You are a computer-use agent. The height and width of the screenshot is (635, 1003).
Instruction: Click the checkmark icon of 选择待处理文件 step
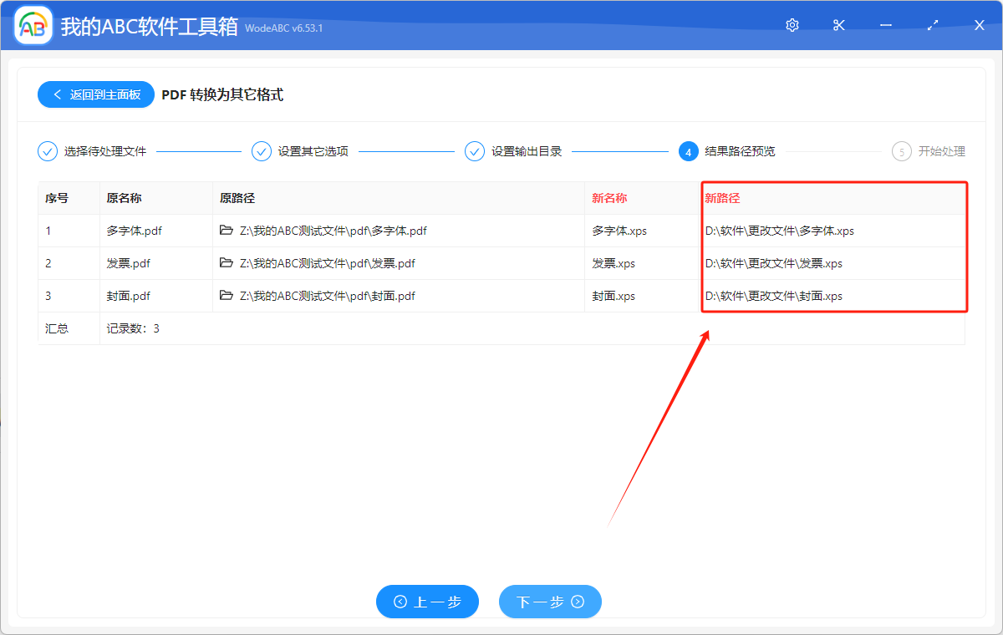point(48,151)
